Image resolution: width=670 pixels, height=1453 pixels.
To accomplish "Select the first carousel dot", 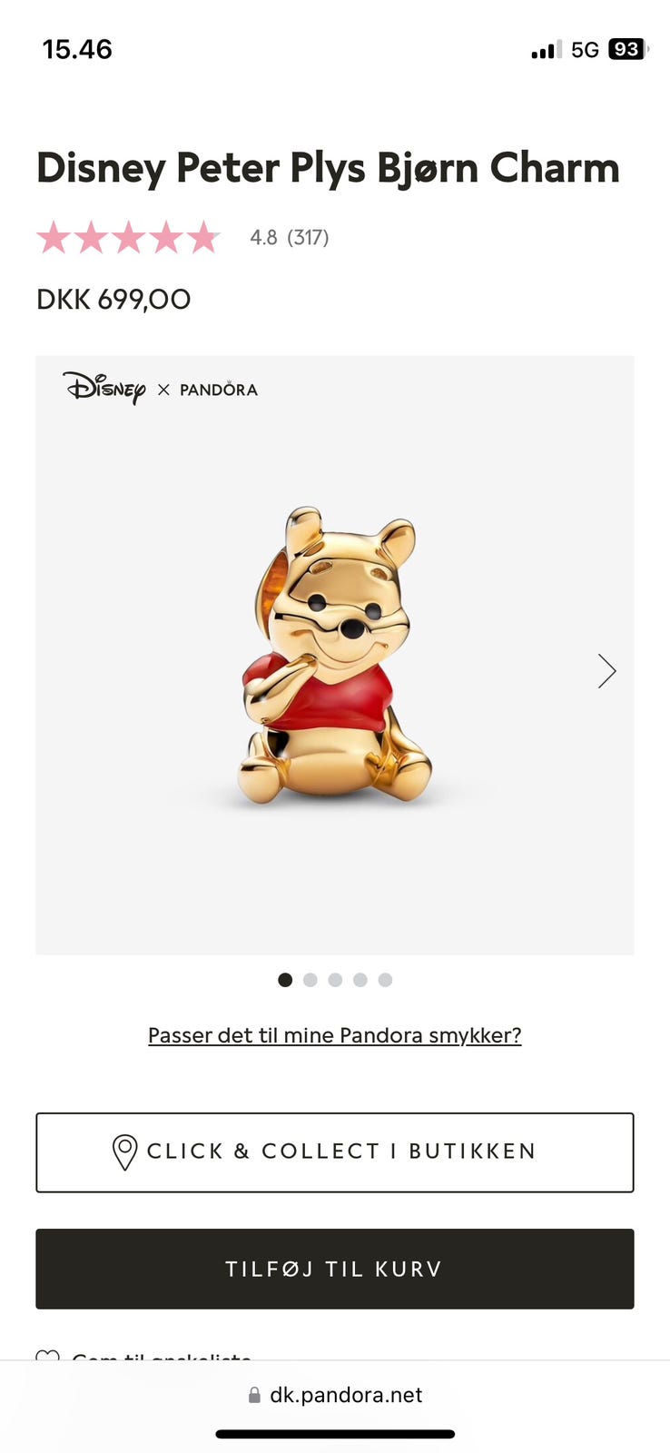I will click(x=285, y=980).
